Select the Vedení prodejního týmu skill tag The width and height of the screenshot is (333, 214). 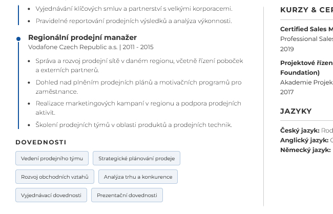tap(52, 158)
